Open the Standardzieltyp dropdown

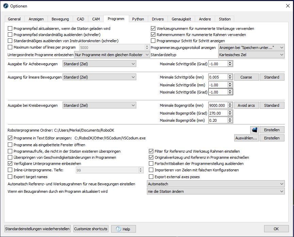click(251, 55)
